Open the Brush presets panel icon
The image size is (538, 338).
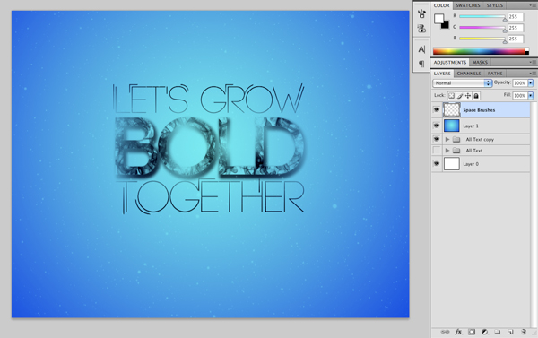pyautogui.click(x=421, y=13)
